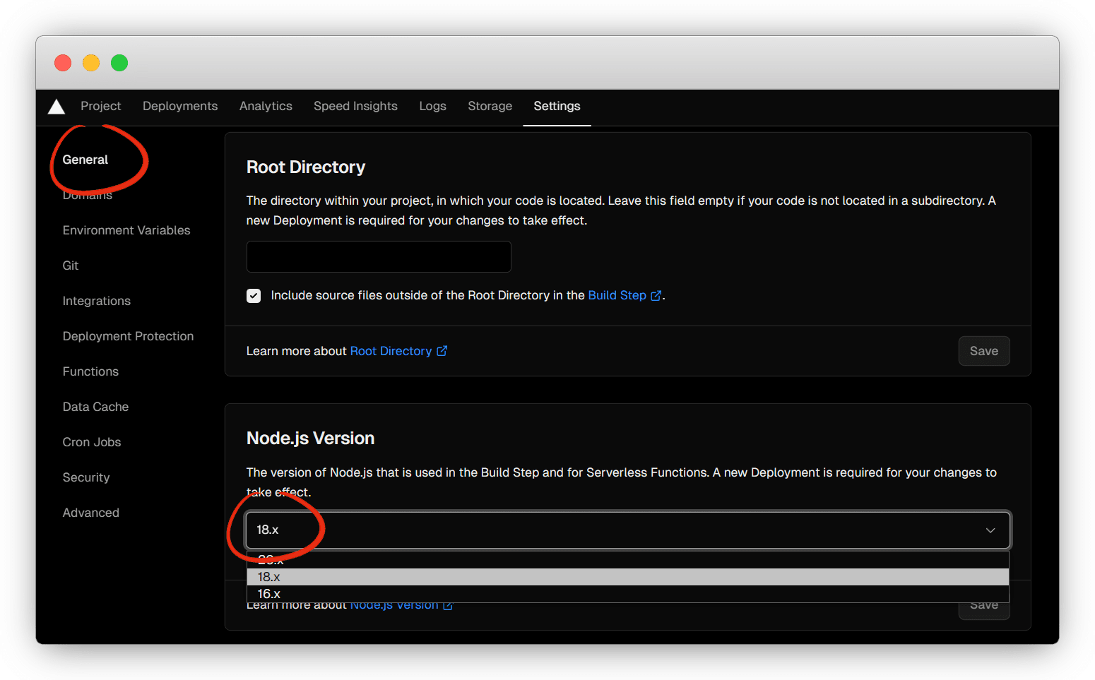
Task: Choose 18.x option in the dropdown list
Action: click(x=269, y=577)
